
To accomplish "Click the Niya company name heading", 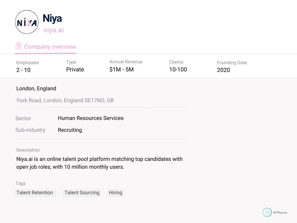I will point(52,18).
